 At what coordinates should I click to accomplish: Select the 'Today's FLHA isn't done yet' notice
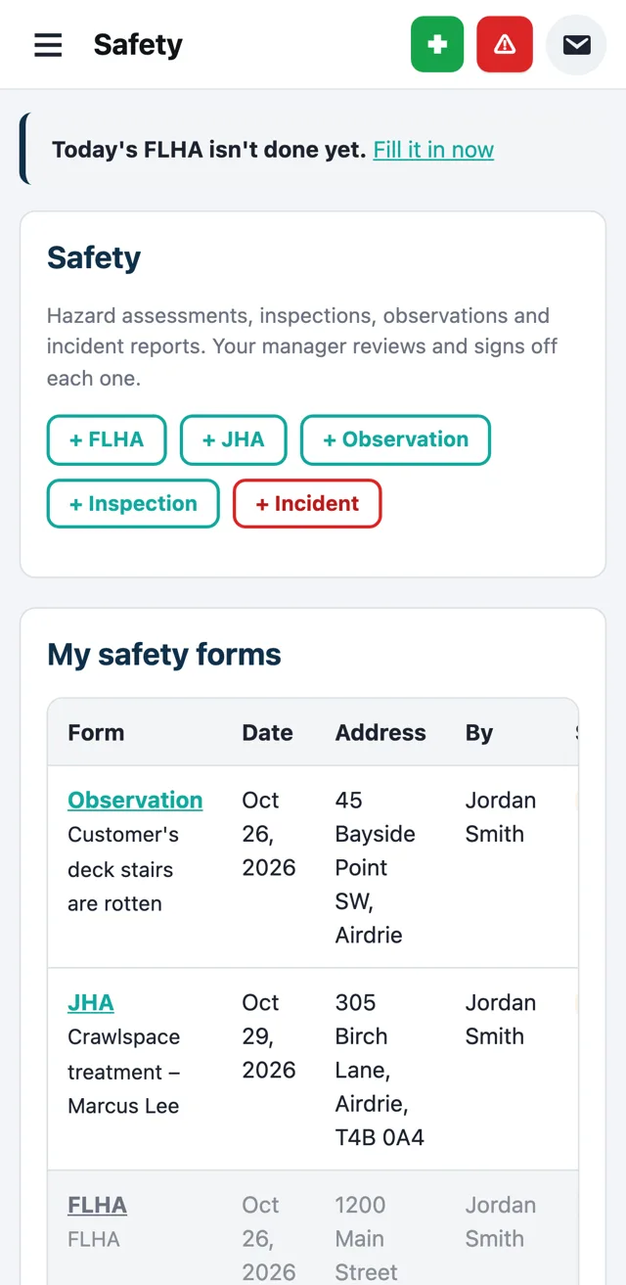(x=209, y=150)
